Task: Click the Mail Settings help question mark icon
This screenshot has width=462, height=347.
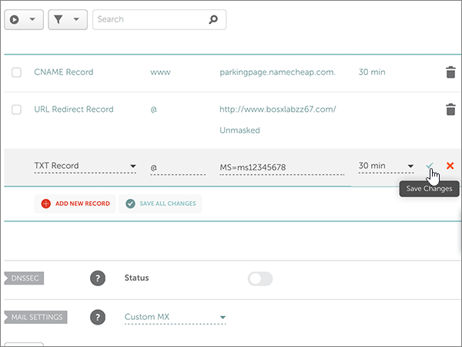Action: click(x=97, y=317)
